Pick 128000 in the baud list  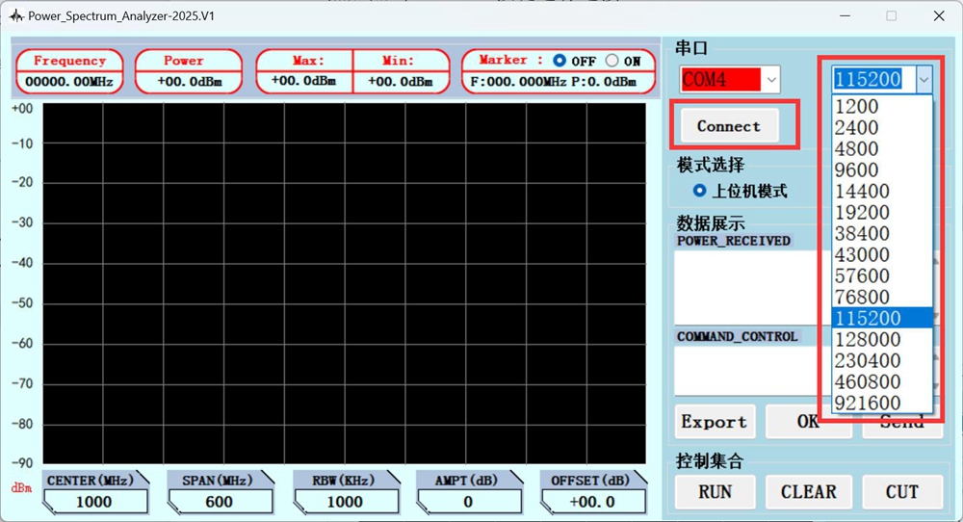click(x=882, y=339)
